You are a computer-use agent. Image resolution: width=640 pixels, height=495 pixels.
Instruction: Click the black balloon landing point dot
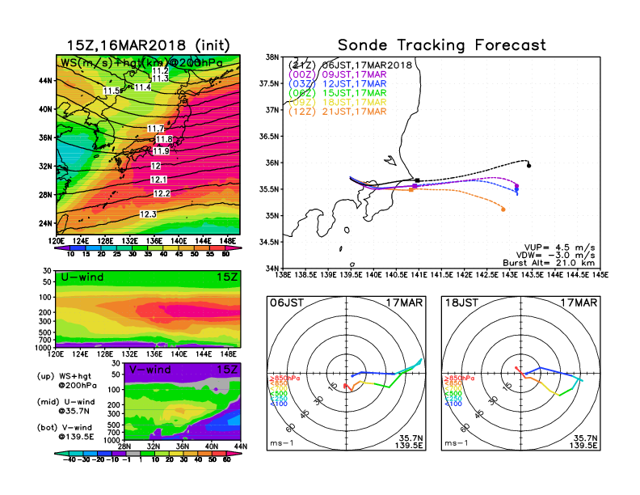[528, 166]
